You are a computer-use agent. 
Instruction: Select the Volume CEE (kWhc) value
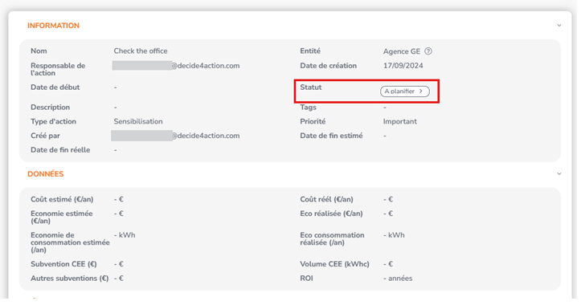coord(388,264)
